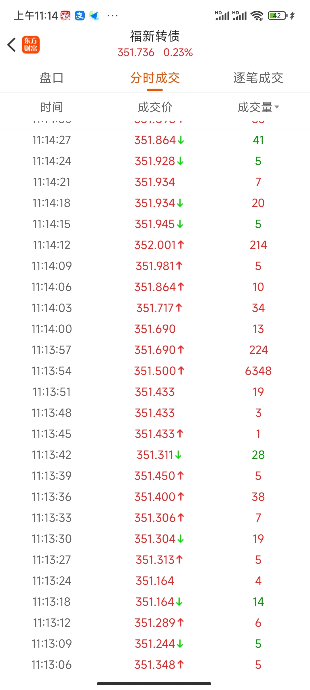Tap the back arrow icon
This screenshot has width=310, height=690.
(x=11, y=45)
